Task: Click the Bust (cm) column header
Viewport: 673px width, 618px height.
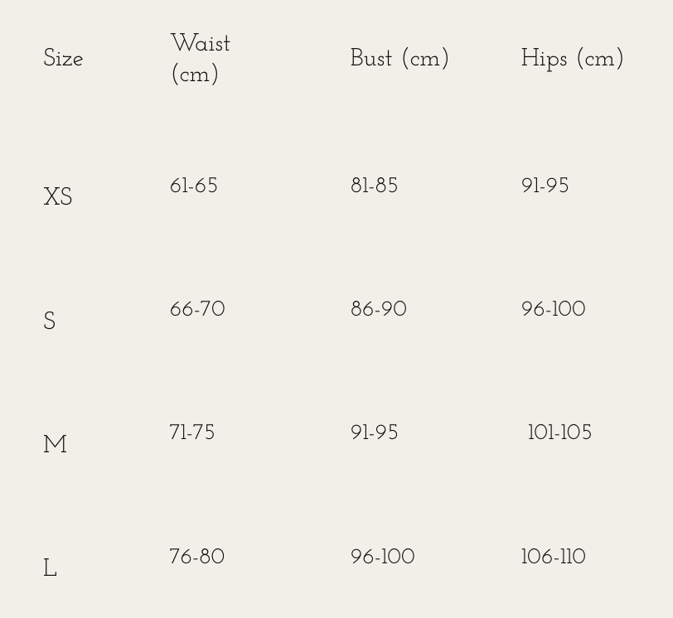Action: pyautogui.click(x=399, y=59)
